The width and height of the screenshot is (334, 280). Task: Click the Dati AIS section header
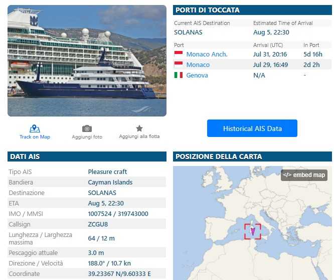24,156
